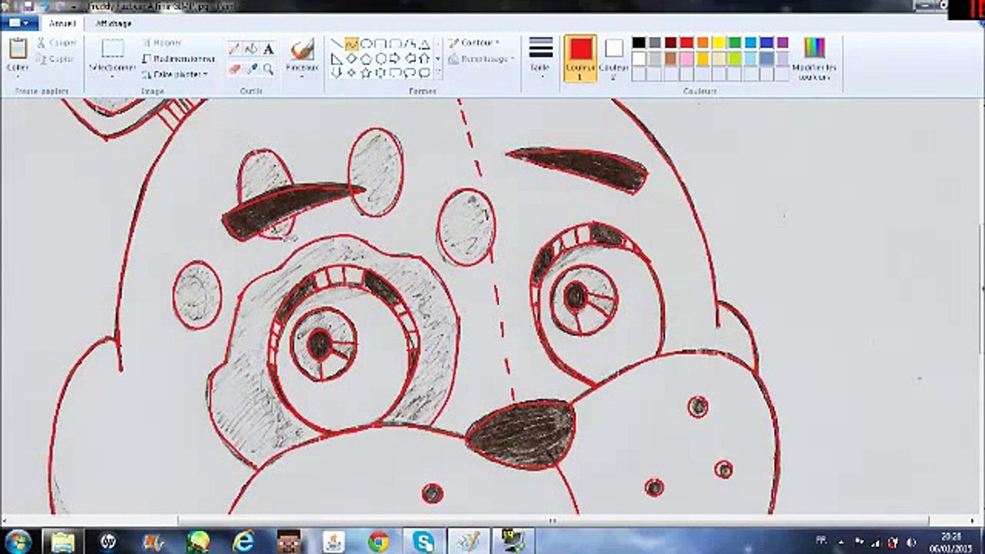
Task: Open the Contour outline dropdown
Action: [x=474, y=43]
